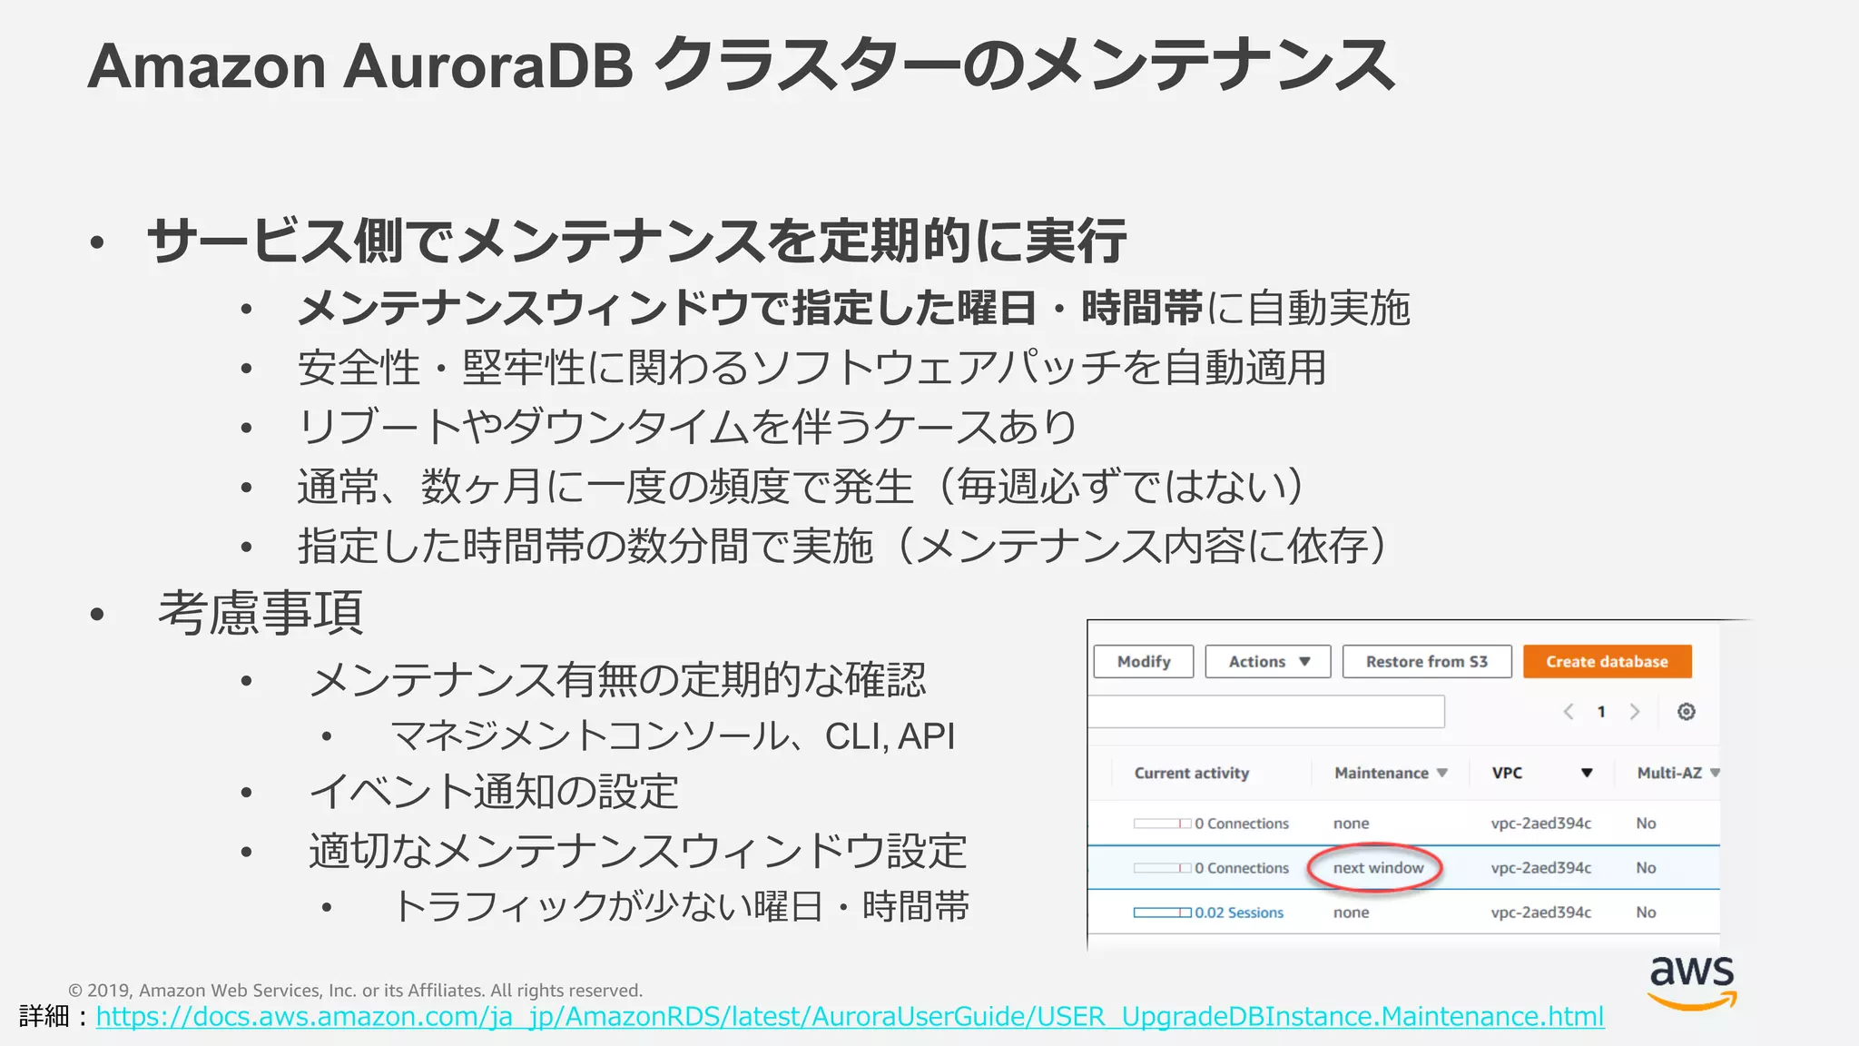Click Restore from S3 button

point(1427,662)
